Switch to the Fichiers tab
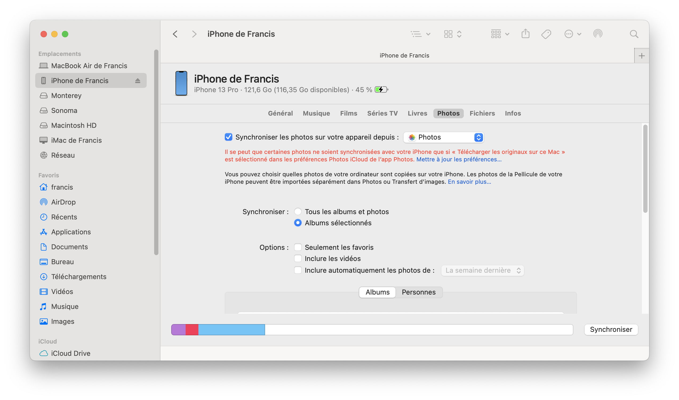Image resolution: width=679 pixels, height=400 pixels. click(482, 113)
